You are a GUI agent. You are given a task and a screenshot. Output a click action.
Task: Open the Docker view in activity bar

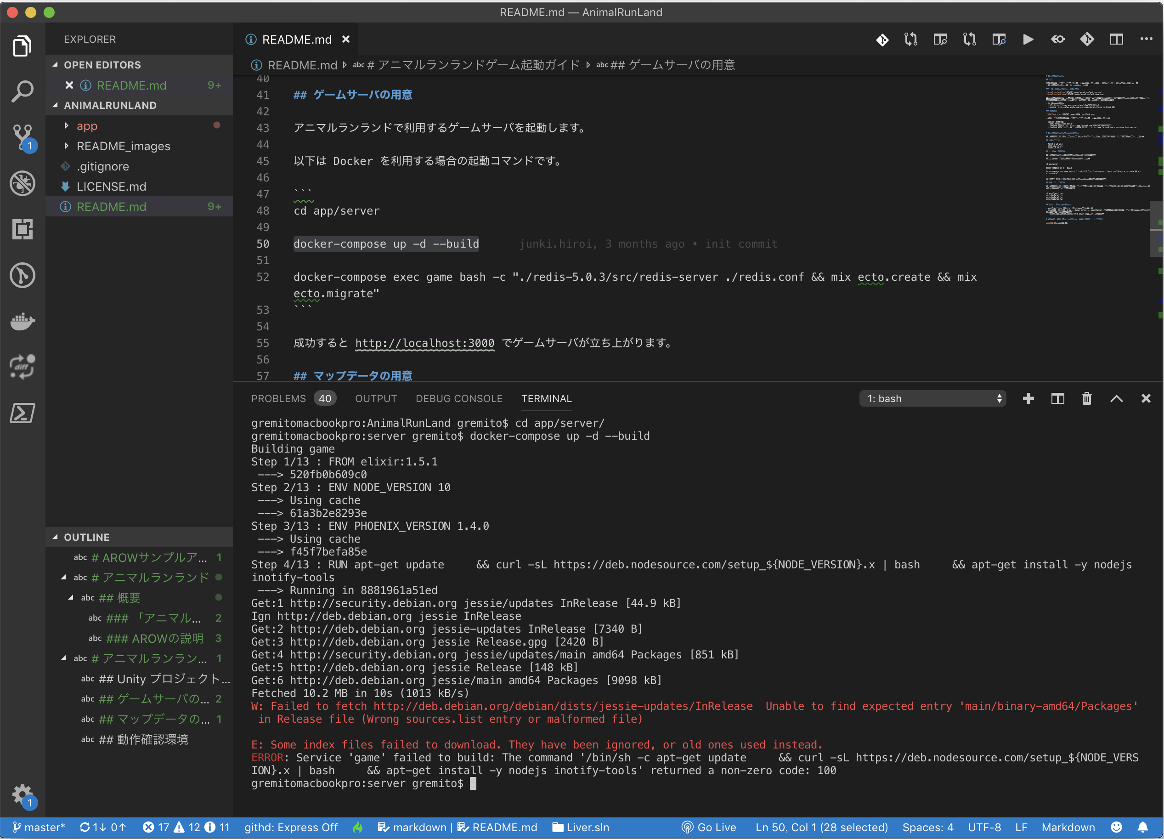click(22, 322)
